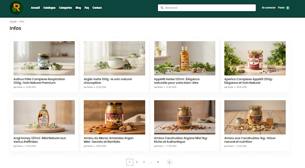Open the Contact menu item

[97, 8]
